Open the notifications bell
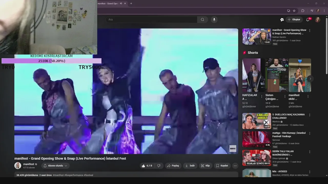 pyautogui.click(x=308, y=19)
